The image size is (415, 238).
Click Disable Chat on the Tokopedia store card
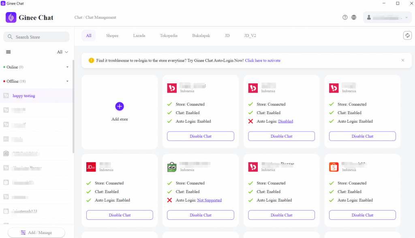(x=201, y=215)
